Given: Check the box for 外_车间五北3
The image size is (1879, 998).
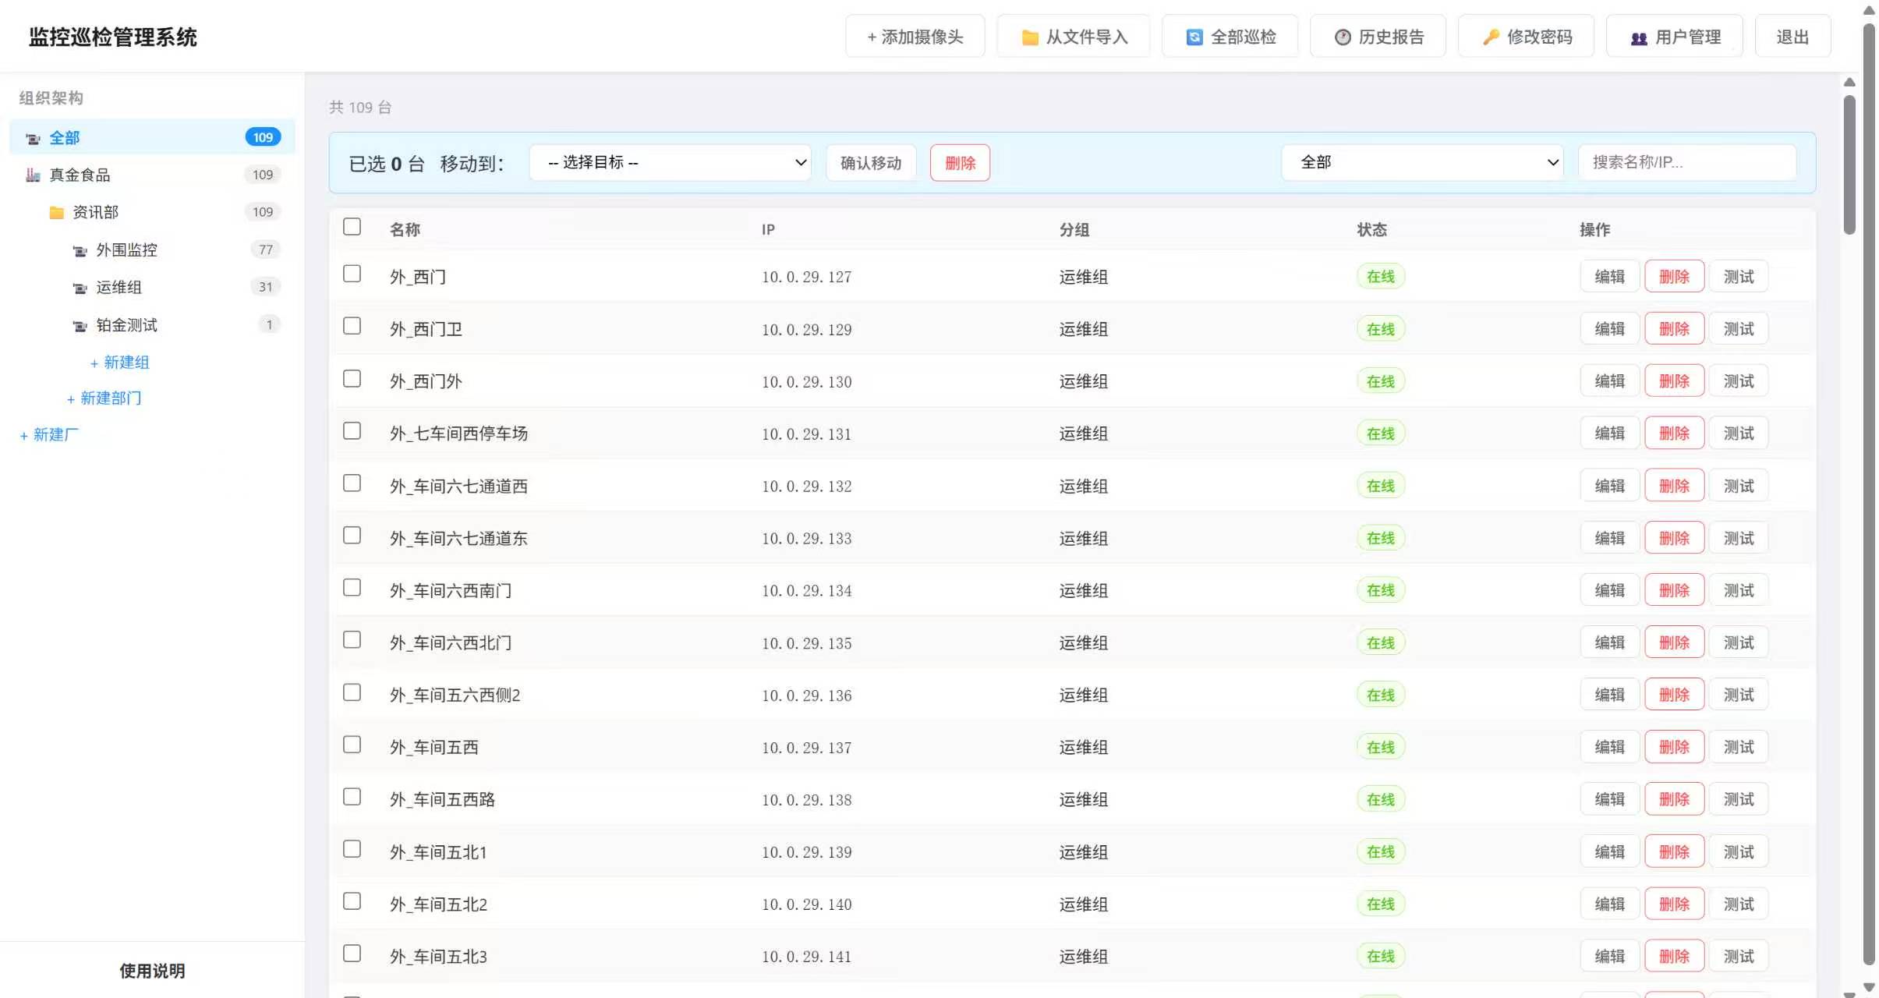Looking at the screenshot, I should 352,953.
